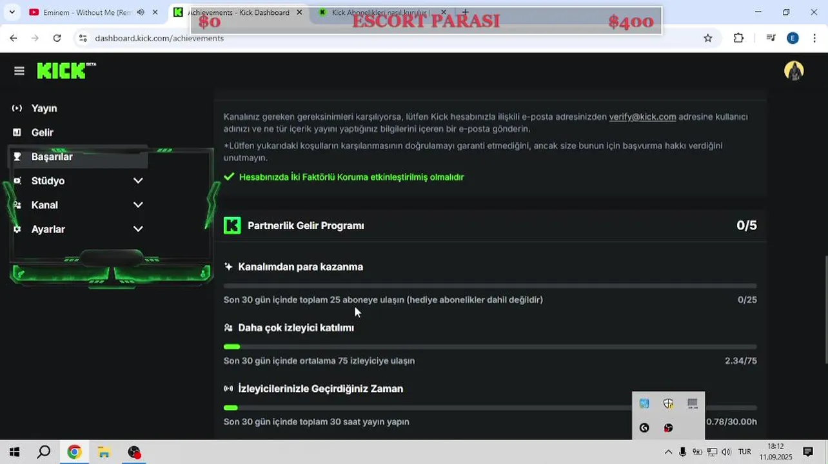
Task: Click the grey display icon in tray overflow
Action: click(x=693, y=404)
